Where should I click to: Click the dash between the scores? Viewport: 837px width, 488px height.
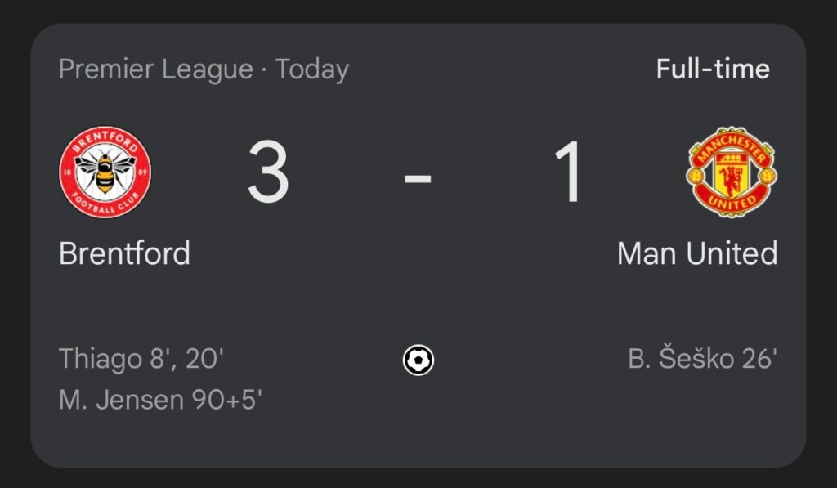coord(418,177)
